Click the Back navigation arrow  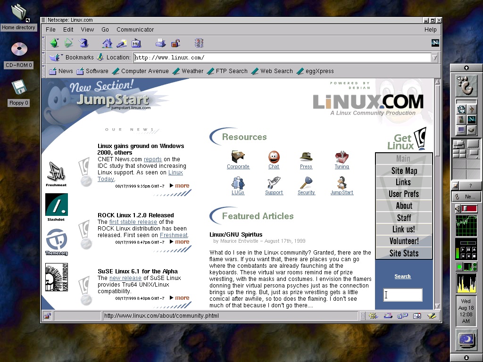[55, 43]
